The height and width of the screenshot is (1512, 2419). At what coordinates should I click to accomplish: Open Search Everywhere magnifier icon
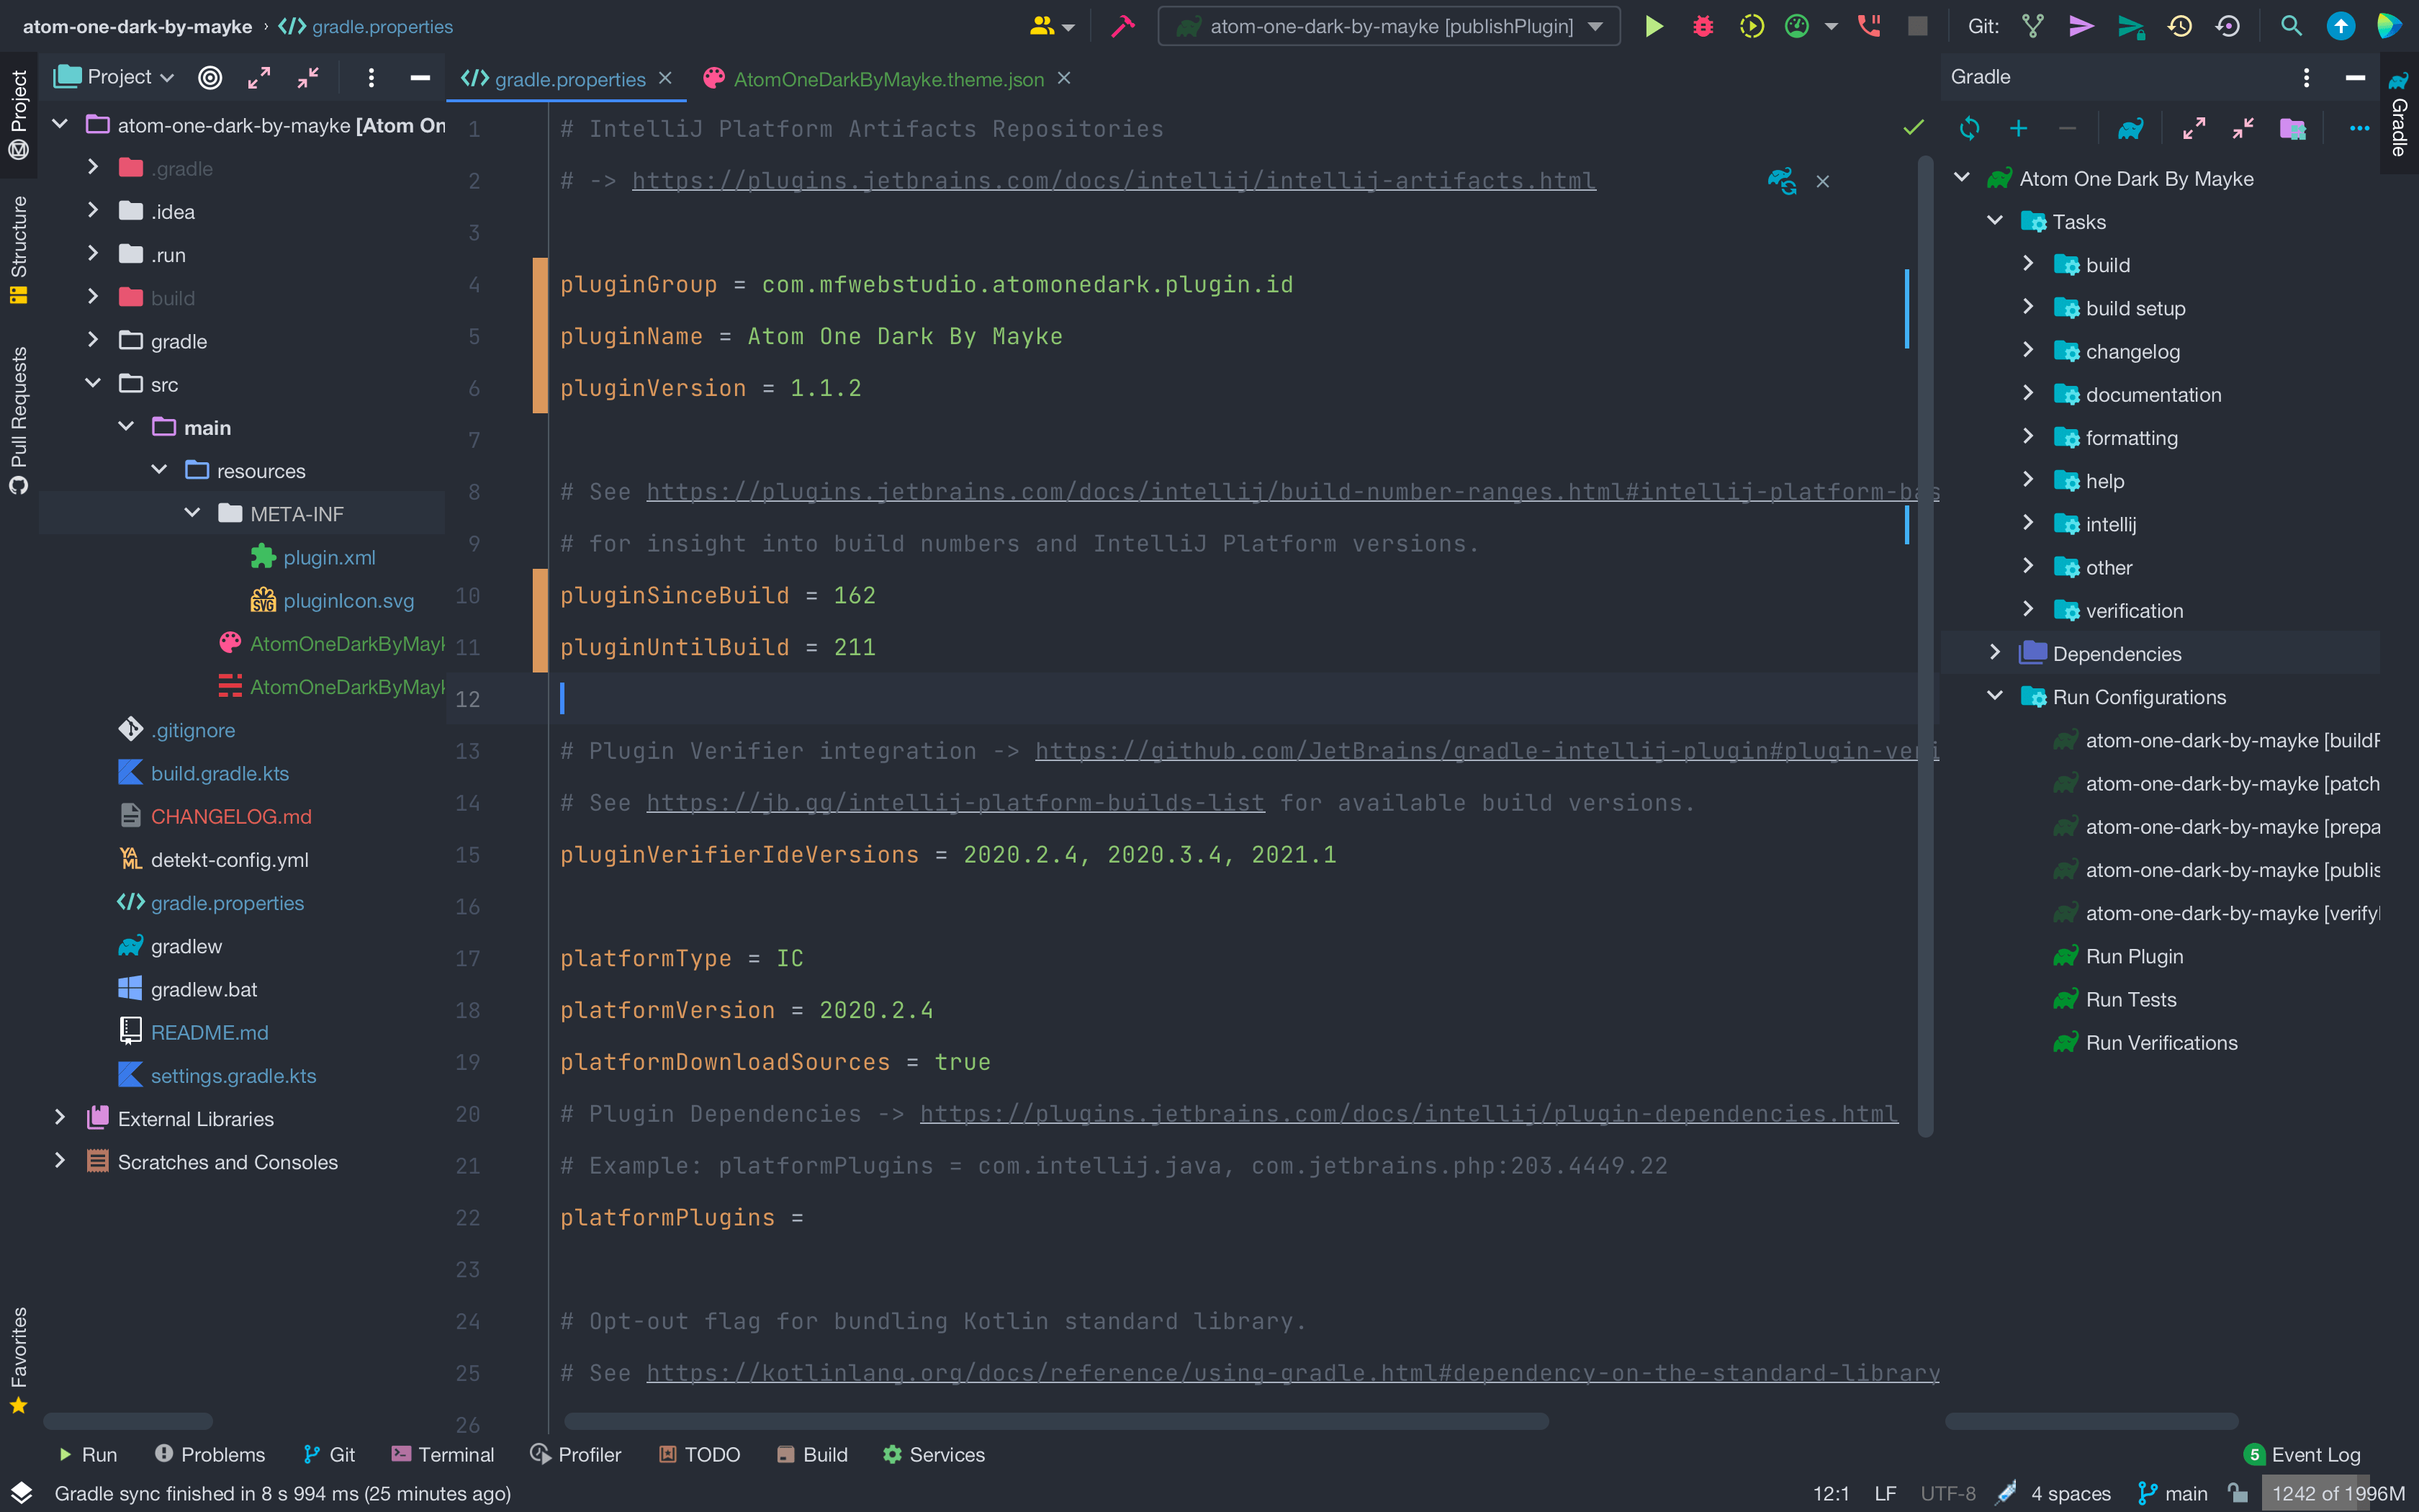coord(2291,27)
